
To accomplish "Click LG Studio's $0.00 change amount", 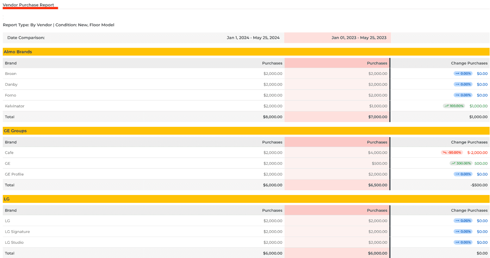I will [482, 242].
